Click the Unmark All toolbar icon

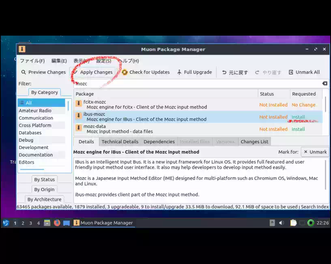click(x=291, y=72)
